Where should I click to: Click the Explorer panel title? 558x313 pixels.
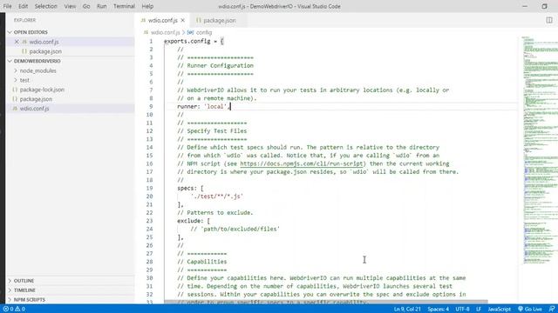(24, 20)
